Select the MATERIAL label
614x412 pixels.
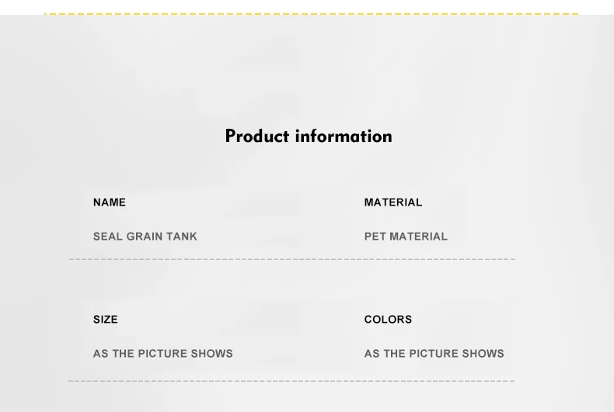[393, 202]
